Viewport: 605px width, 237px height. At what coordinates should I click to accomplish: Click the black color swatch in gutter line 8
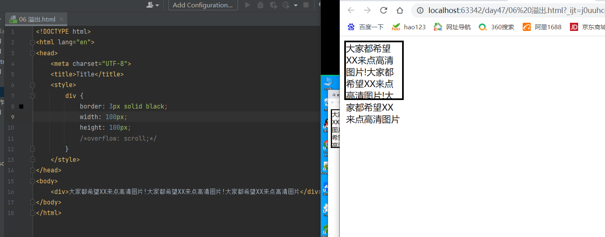(x=21, y=107)
